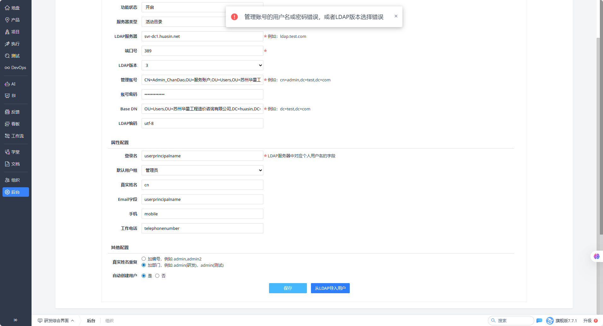Open the 工作流 workflow sidebar icon
This screenshot has height=326, width=603.
[x=7, y=136]
